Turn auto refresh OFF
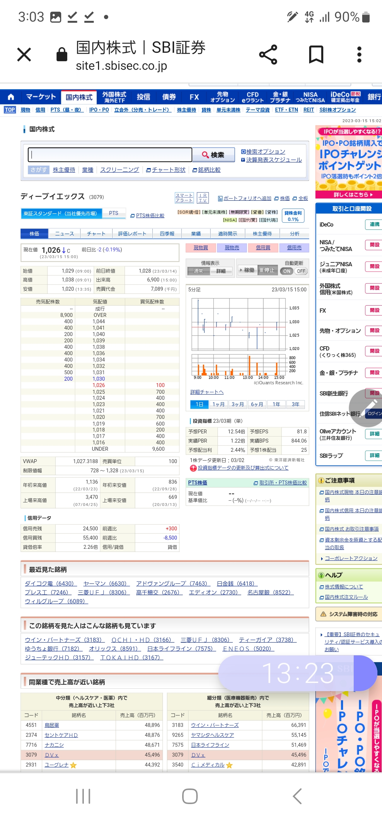 (301, 271)
